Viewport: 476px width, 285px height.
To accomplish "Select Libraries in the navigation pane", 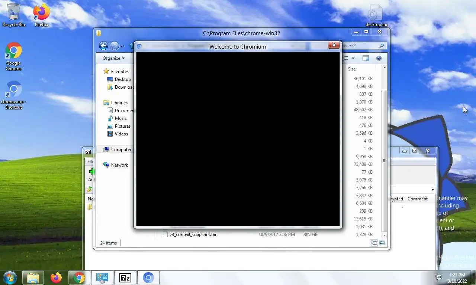I will point(119,103).
